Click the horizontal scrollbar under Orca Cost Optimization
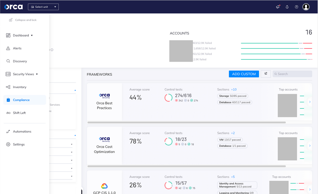318x194 pixels. pyautogui.click(x=186, y=166)
